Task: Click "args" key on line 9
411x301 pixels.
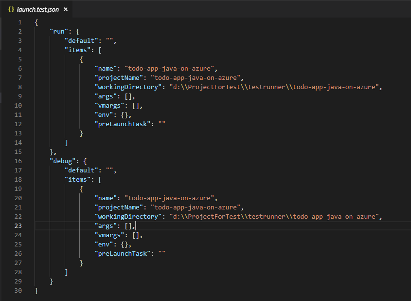Action: pyautogui.click(x=106, y=96)
